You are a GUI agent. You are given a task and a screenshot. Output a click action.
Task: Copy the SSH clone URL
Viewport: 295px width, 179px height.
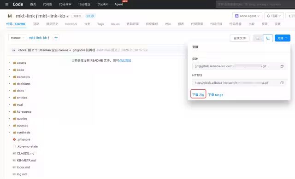click(x=282, y=66)
